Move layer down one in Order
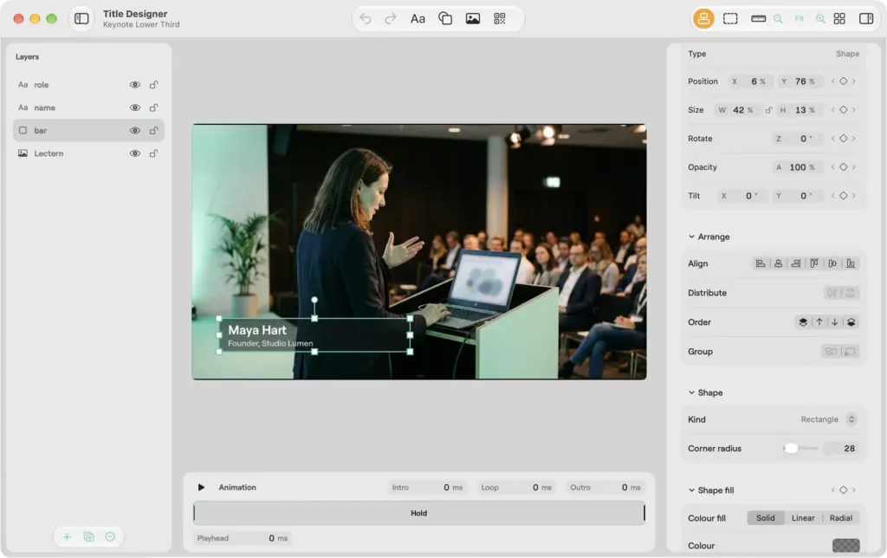The height and width of the screenshot is (558, 887). tap(835, 322)
